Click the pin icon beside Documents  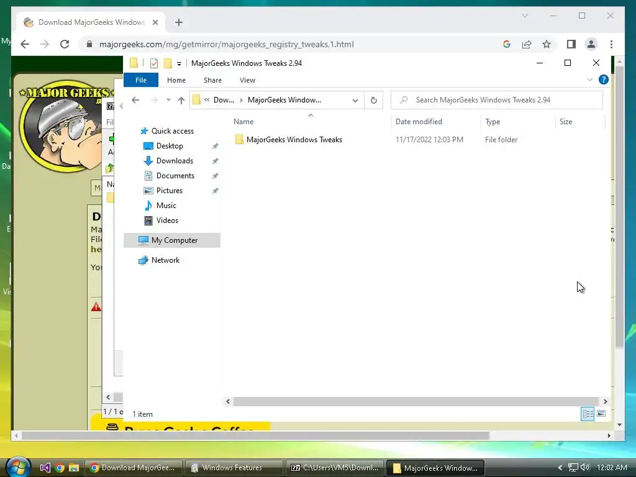coord(215,176)
